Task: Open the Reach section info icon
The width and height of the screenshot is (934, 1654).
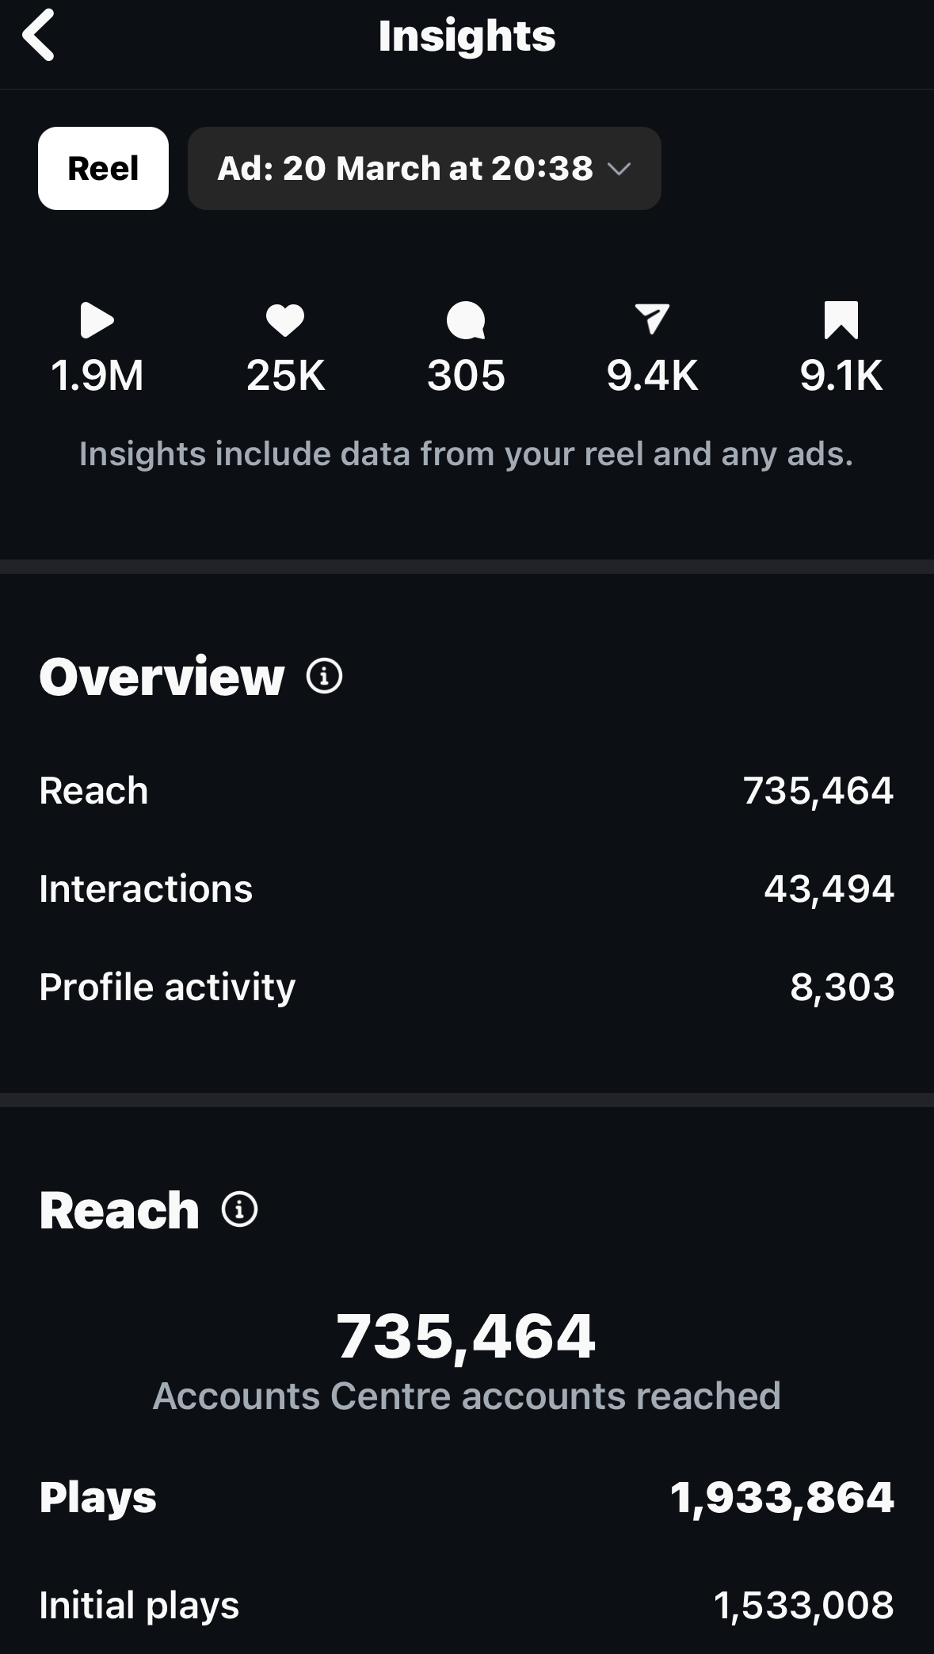Action: click(239, 1209)
